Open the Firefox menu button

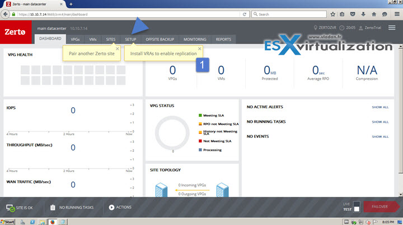(397, 15)
